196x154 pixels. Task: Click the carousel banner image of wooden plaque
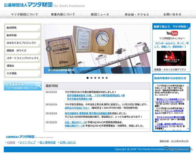(x=97, y=49)
